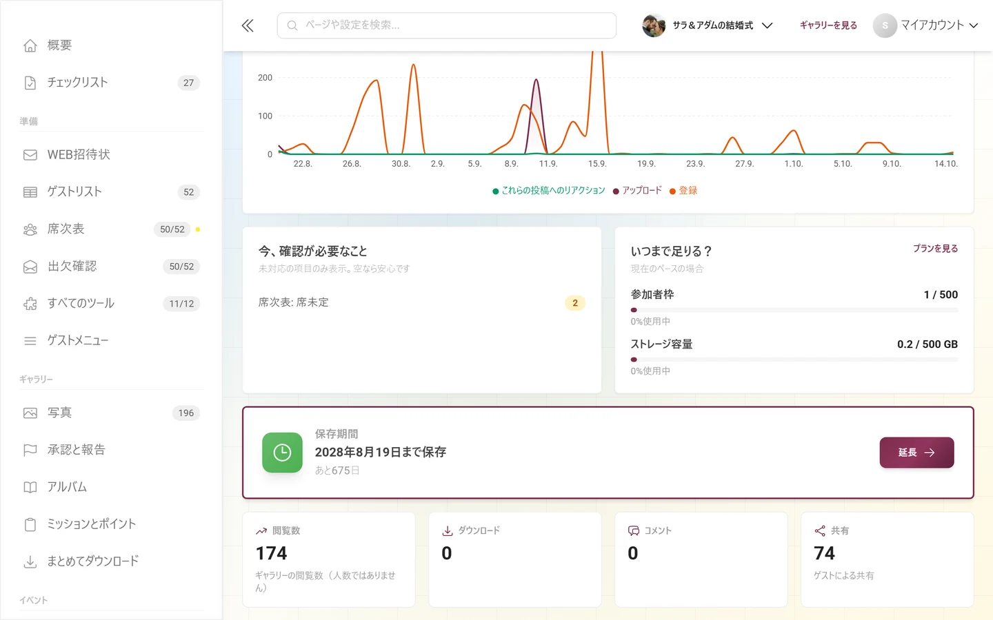Image resolution: width=993 pixels, height=620 pixels.
Task: Click the 参加者枠 usage progress bar
Action: [794, 310]
